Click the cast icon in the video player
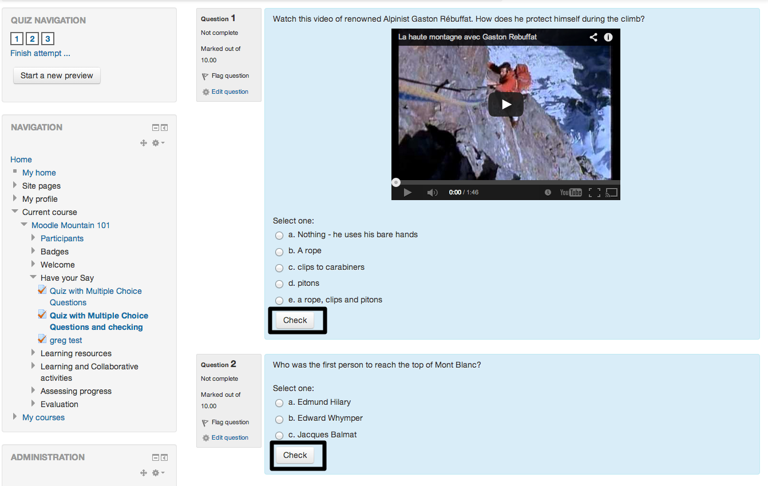The height and width of the screenshot is (486, 768). click(611, 193)
